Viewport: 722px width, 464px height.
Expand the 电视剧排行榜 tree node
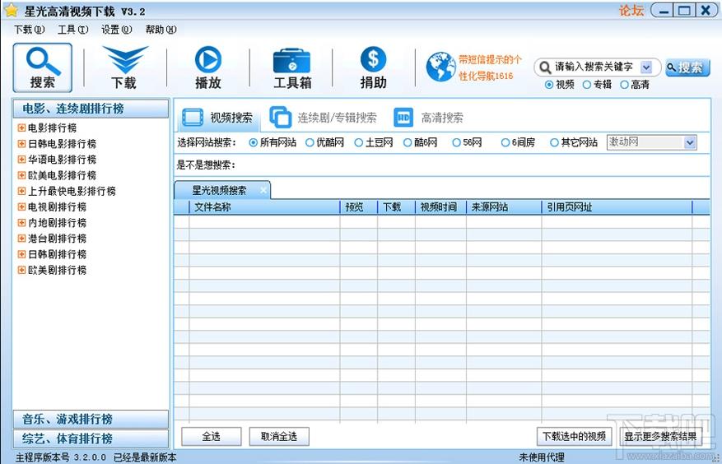tap(21, 206)
